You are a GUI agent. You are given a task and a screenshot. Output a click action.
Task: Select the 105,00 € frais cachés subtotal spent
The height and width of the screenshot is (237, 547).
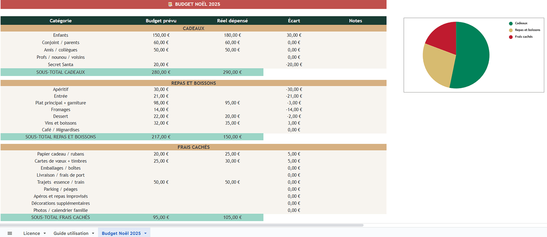(233, 217)
